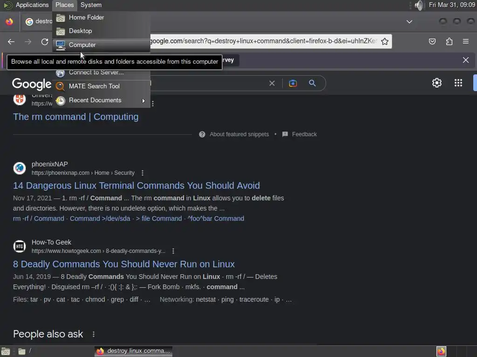
Task: Open the Firefox hamburger menu
Action: tap(466, 41)
